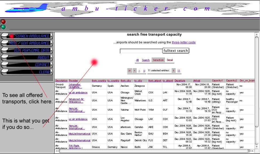This screenshot has width=260, height=154.
Task: Sort by from_city column header
Action: pos(126,81)
